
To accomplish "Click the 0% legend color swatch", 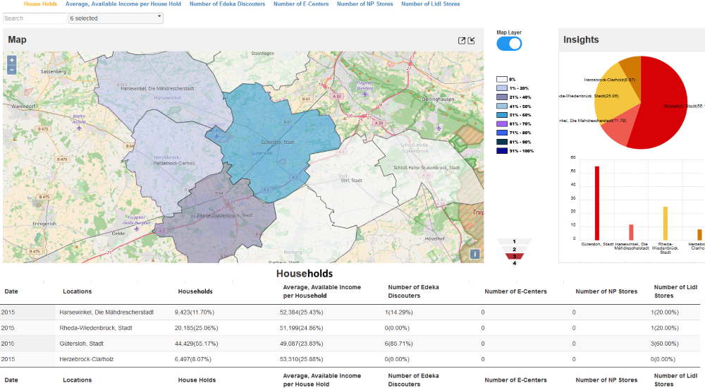I will pos(502,79).
